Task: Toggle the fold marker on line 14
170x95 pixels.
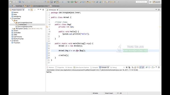Action: pyautogui.click(x=50, y=44)
